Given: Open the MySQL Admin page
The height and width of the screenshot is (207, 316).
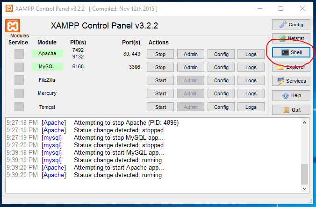Looking at the screenshot, I should pyautogui.click(x=191, y=67).
